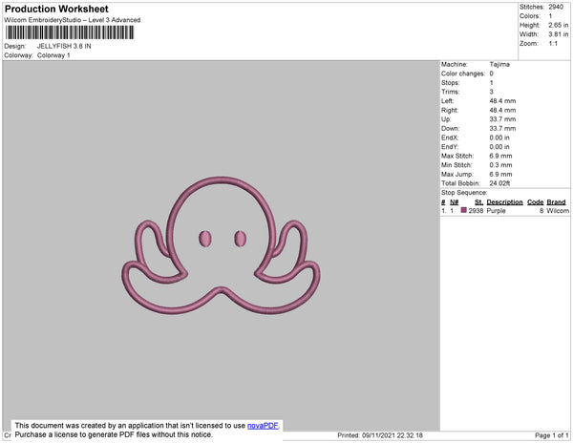Click the Total Bobbin value '24.02ft'
The height and width of the screenshot is (443, 573).
[x=499, y=183]
